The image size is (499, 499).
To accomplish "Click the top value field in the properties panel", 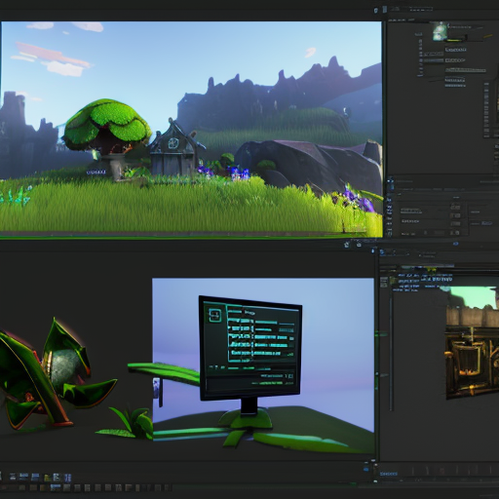I will pos(455,207).
